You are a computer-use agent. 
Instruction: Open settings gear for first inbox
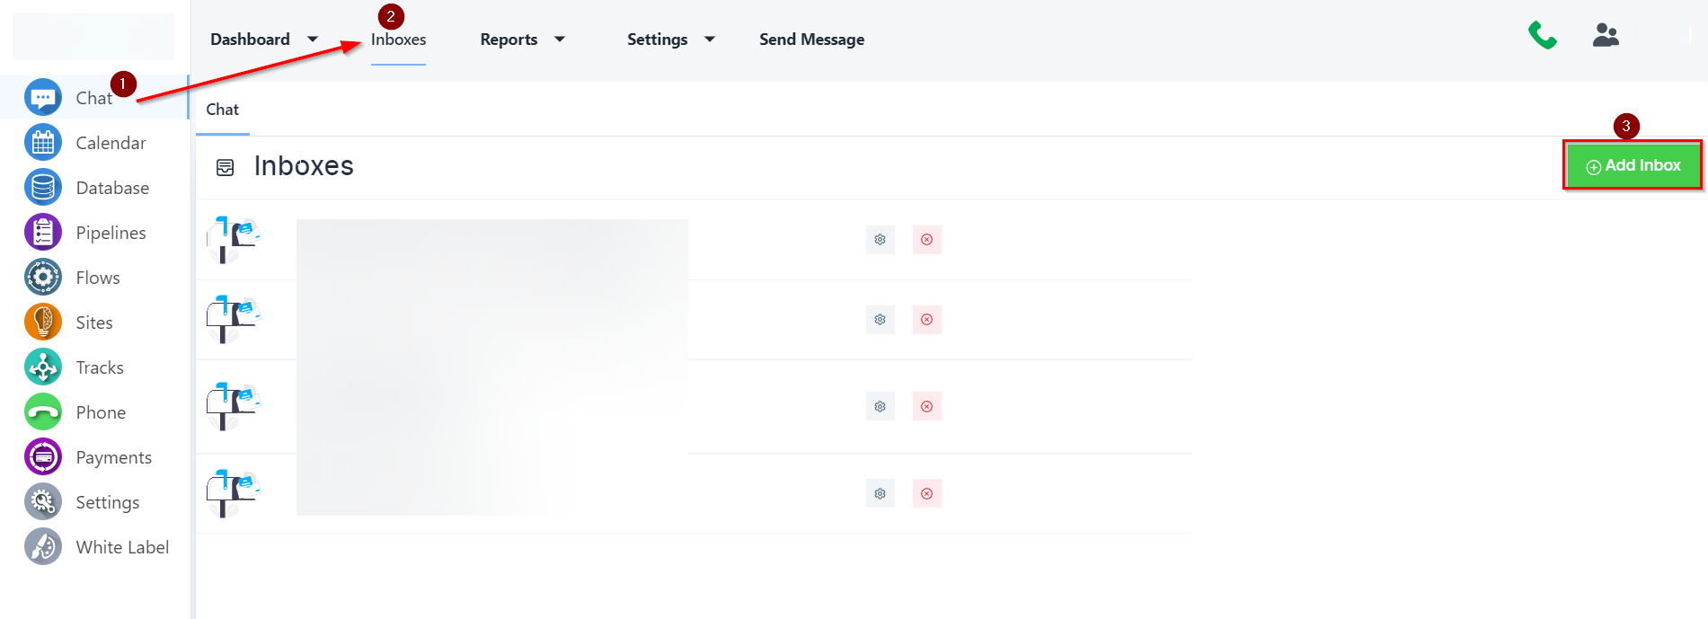point(880,240)
